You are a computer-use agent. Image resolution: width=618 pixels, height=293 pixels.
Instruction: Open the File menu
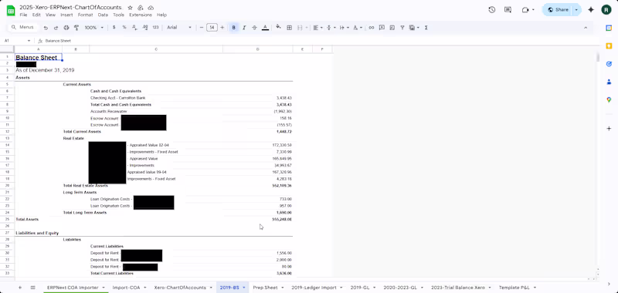click(x=23, y=15)
